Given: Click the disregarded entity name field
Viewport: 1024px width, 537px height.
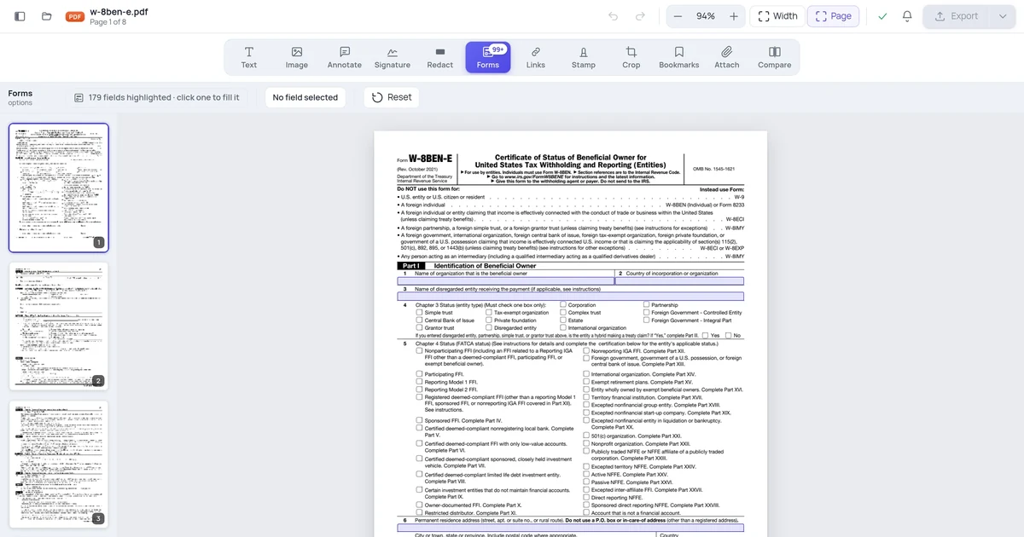Looking at the screenshot, I should (571, 297).
